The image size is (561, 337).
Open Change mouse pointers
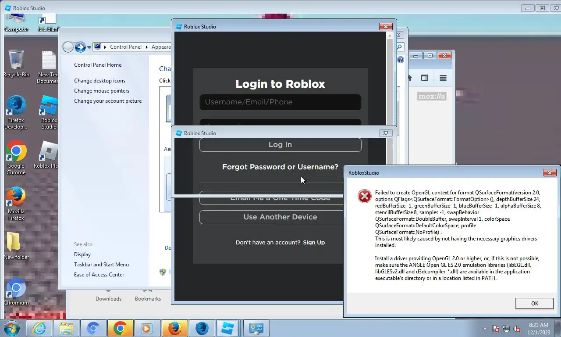[x=102, y=91]
